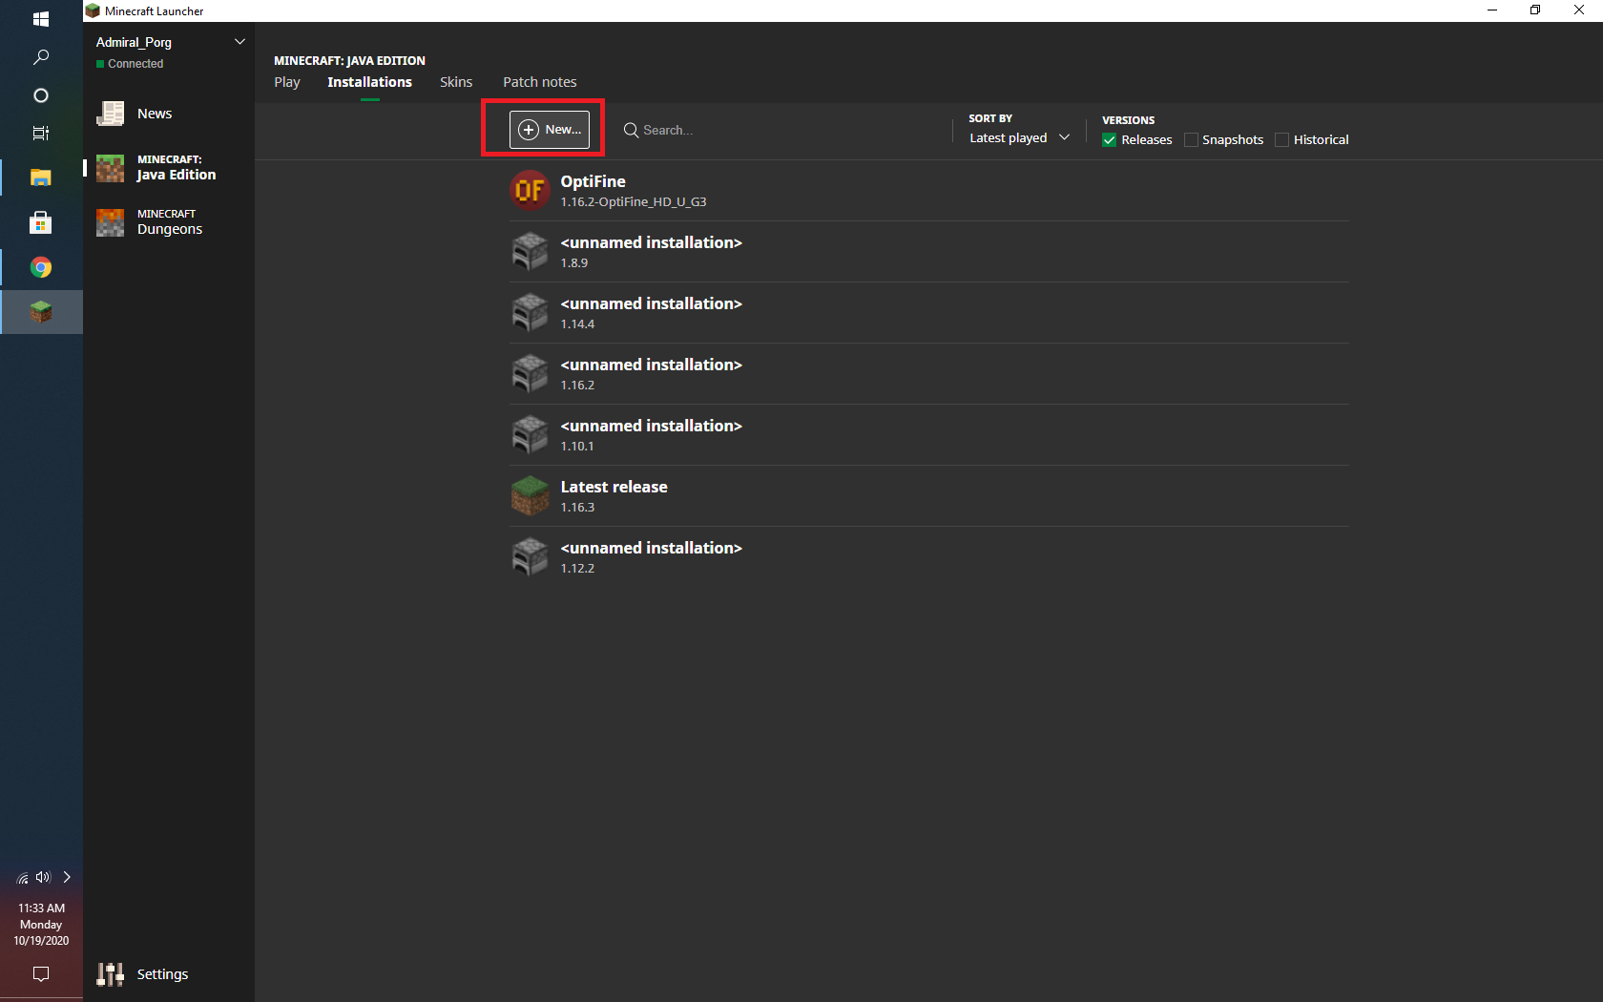Open File Explorer from taskbar
The image size is (1603, 1002).
[x=41, y=177]
